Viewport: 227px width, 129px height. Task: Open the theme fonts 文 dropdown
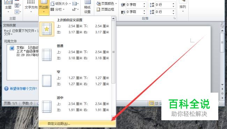[x=18, y=6]
